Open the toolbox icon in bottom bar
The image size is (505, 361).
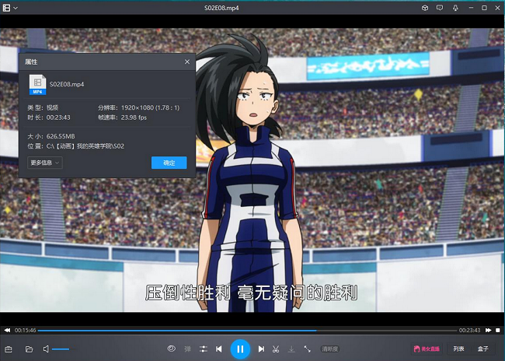click(9, 349)
